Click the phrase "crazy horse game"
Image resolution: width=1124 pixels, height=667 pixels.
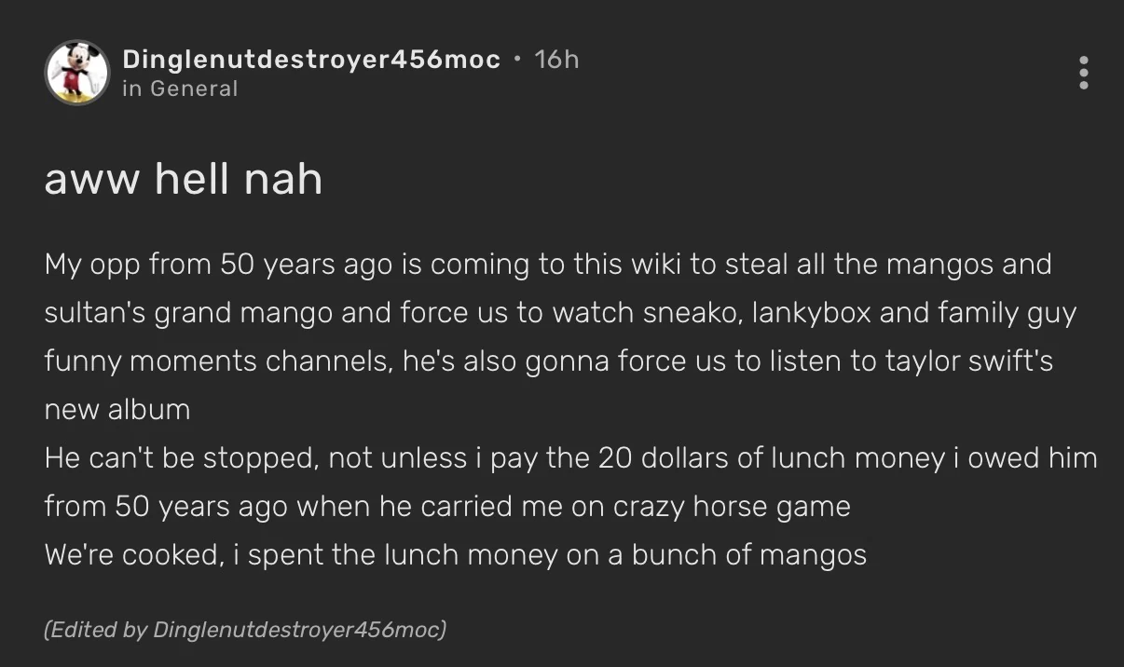[x=731, y=507]
